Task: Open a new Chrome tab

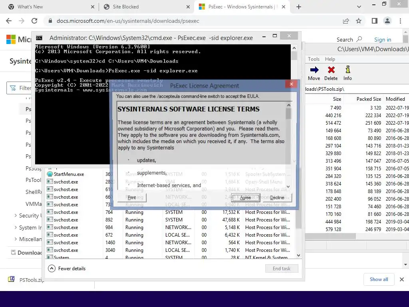Action: [x=299, y=7]
